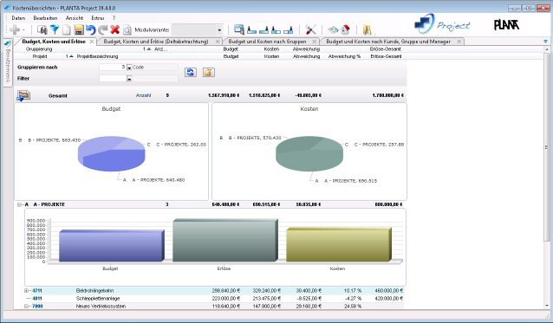Click the chart icon beside Gesamt
The image size is (553, 323).
[x=23, y=95]
